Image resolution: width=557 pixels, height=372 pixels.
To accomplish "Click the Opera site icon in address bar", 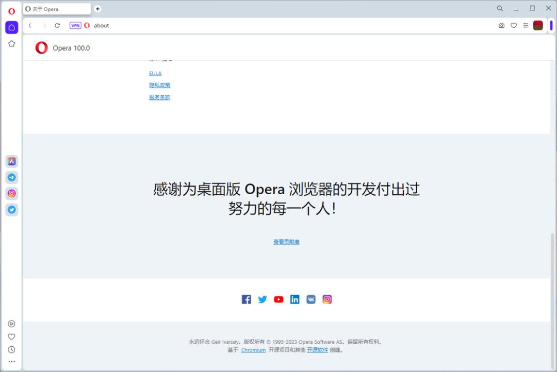I will (x=87, y=25).
